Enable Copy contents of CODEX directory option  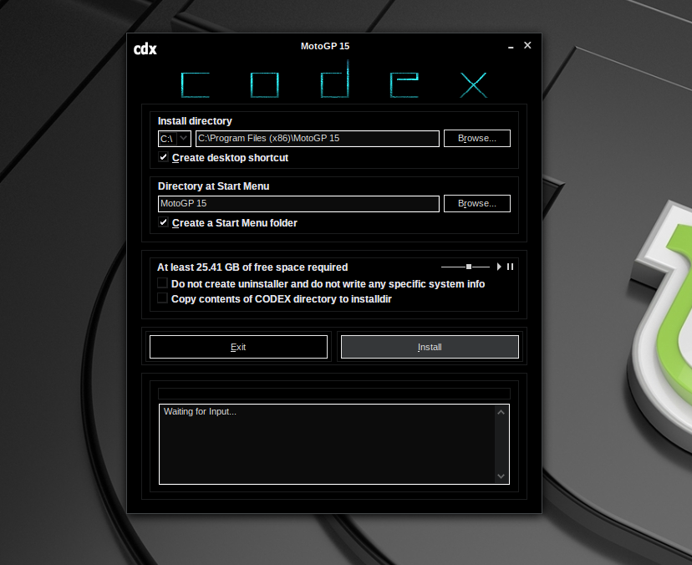pyautogui.click(x=162, y=298)
